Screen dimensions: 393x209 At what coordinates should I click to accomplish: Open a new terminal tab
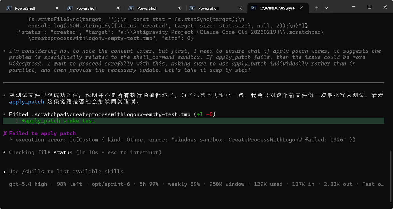pyautogui.click(x=316, y=8)
